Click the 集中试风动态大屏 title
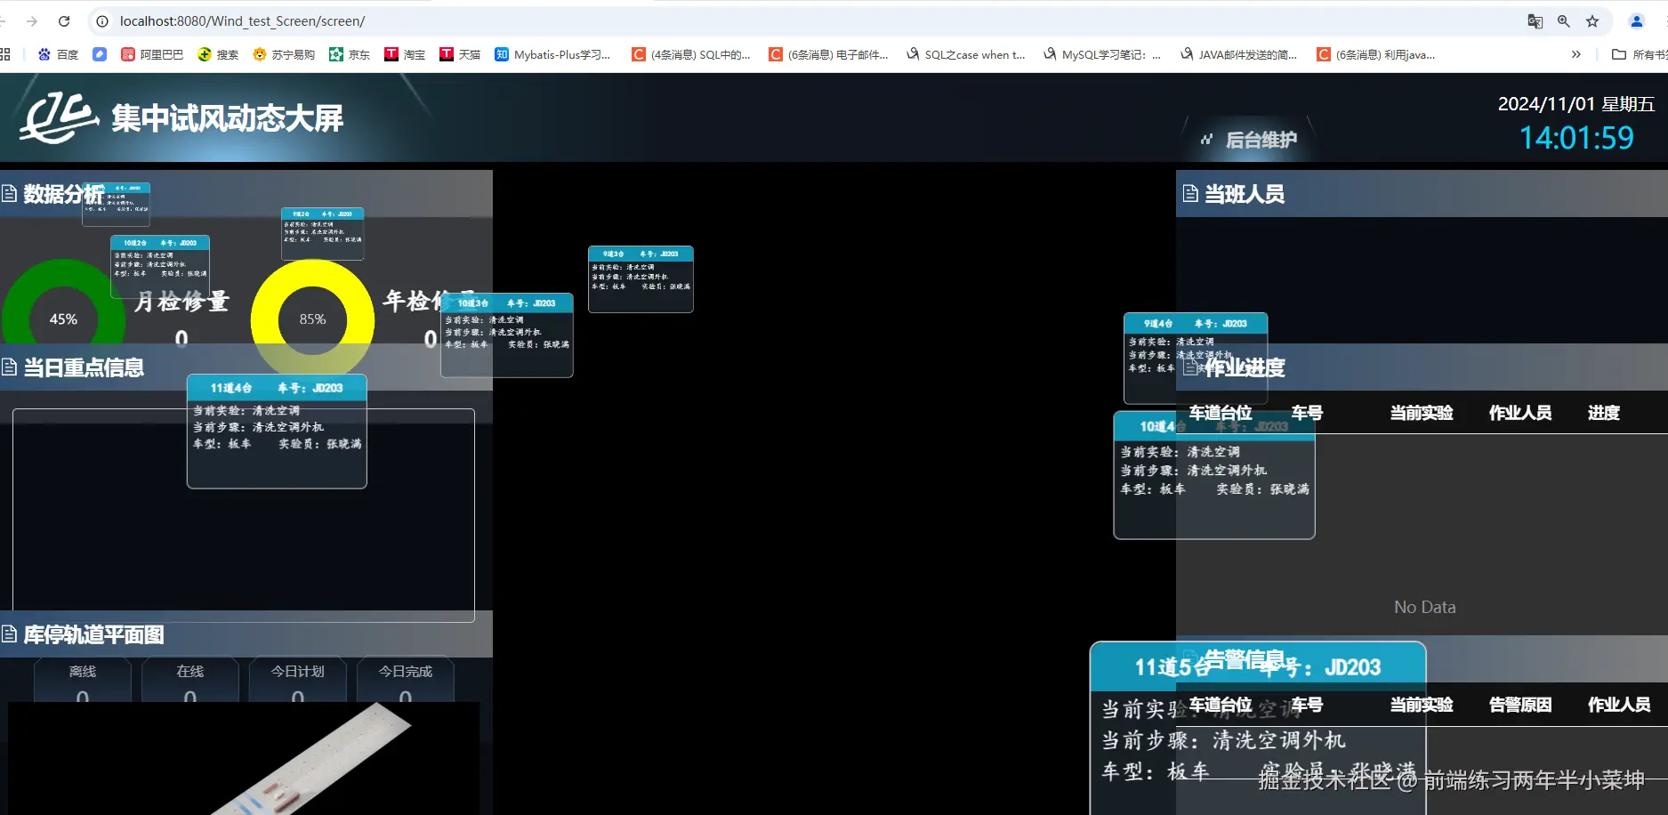 [227, 118]
